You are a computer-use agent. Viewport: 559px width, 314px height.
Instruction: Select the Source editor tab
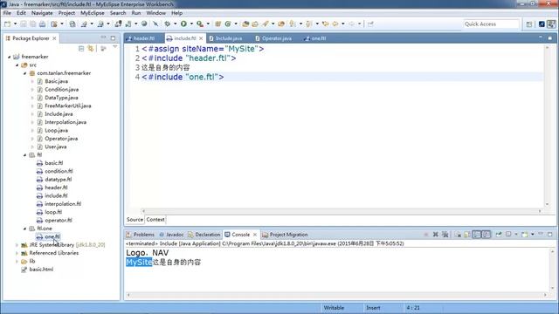click(x=135, y=220)
